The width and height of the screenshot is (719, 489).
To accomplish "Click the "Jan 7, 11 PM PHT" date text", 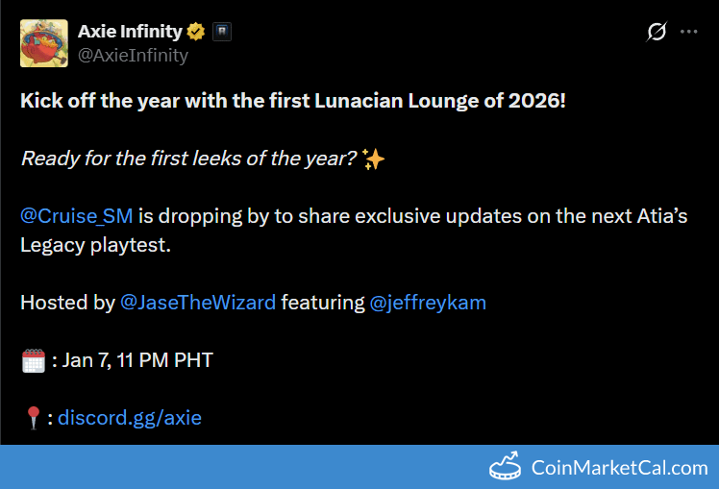I will [138, 360].
